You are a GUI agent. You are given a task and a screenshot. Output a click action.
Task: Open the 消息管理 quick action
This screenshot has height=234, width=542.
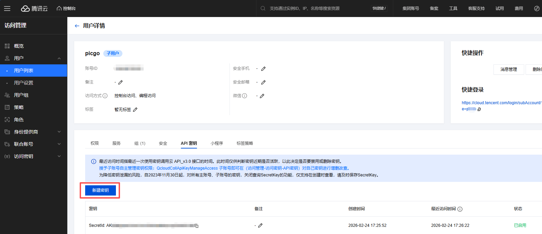[509, 69]
